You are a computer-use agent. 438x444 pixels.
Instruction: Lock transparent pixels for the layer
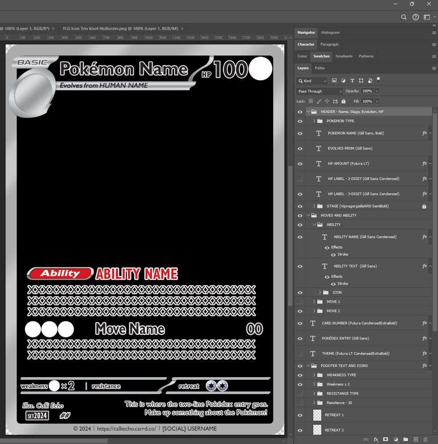(311, 101)
